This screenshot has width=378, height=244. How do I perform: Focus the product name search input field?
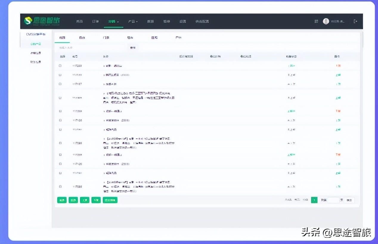[89, 48]
